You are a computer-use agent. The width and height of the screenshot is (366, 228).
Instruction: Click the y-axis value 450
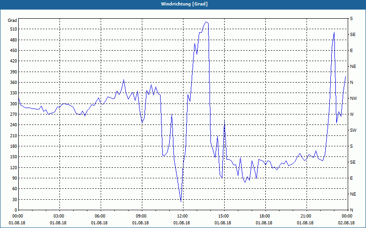point(14,51)
